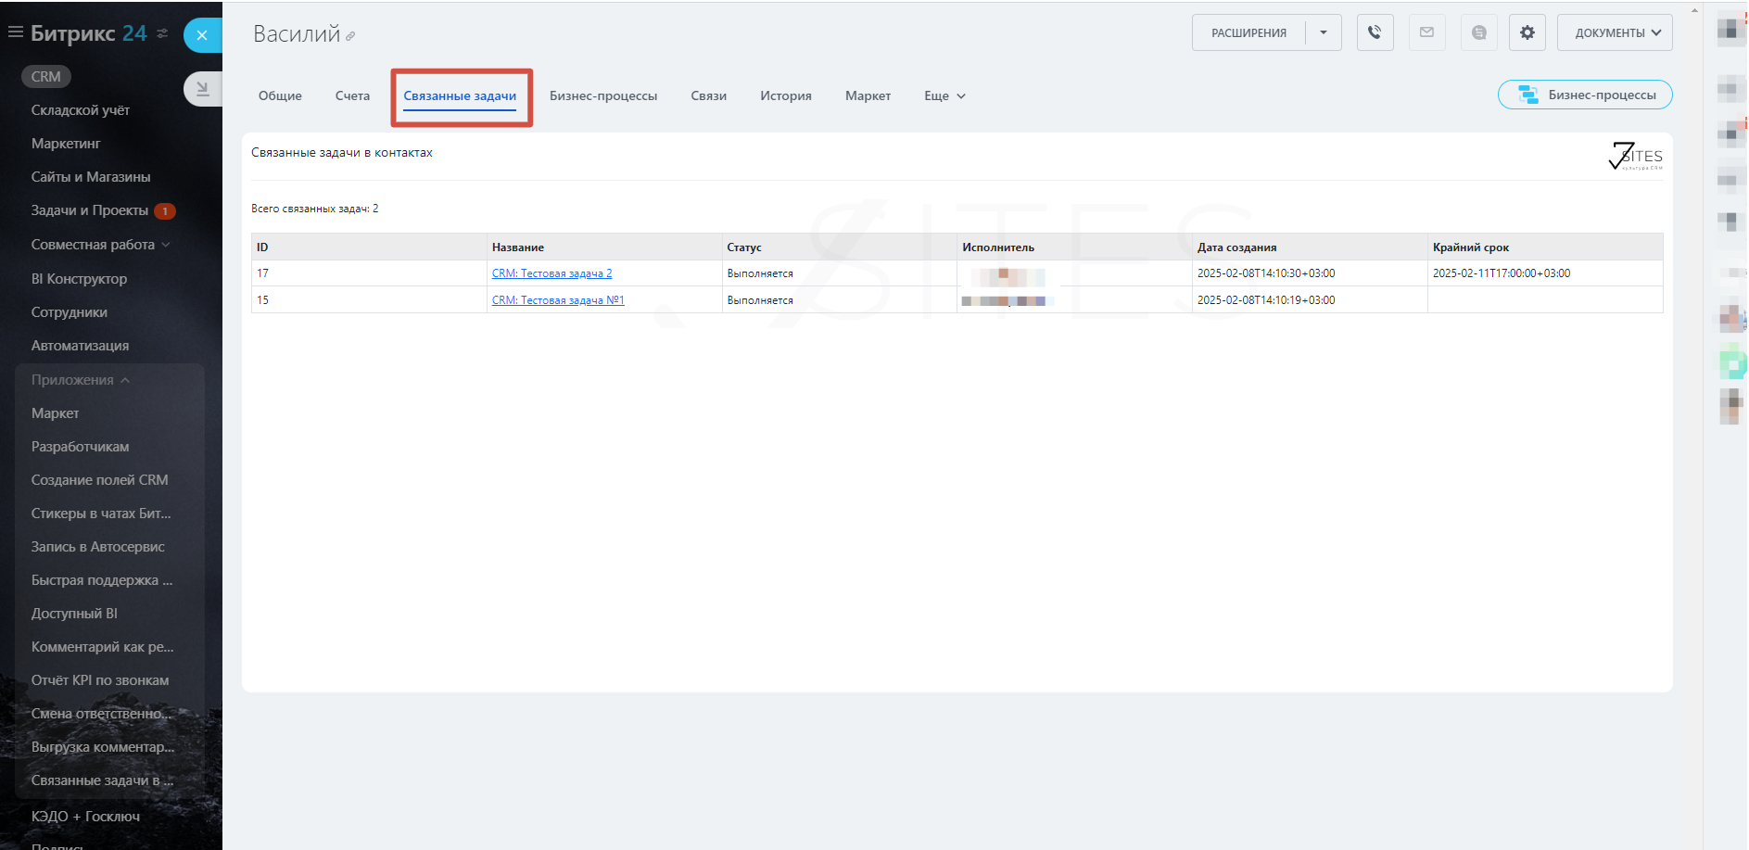Switch to the Счета tab
Viewport: 1749px width, 850px height.
pyautogui.click(x=352, y=95)
